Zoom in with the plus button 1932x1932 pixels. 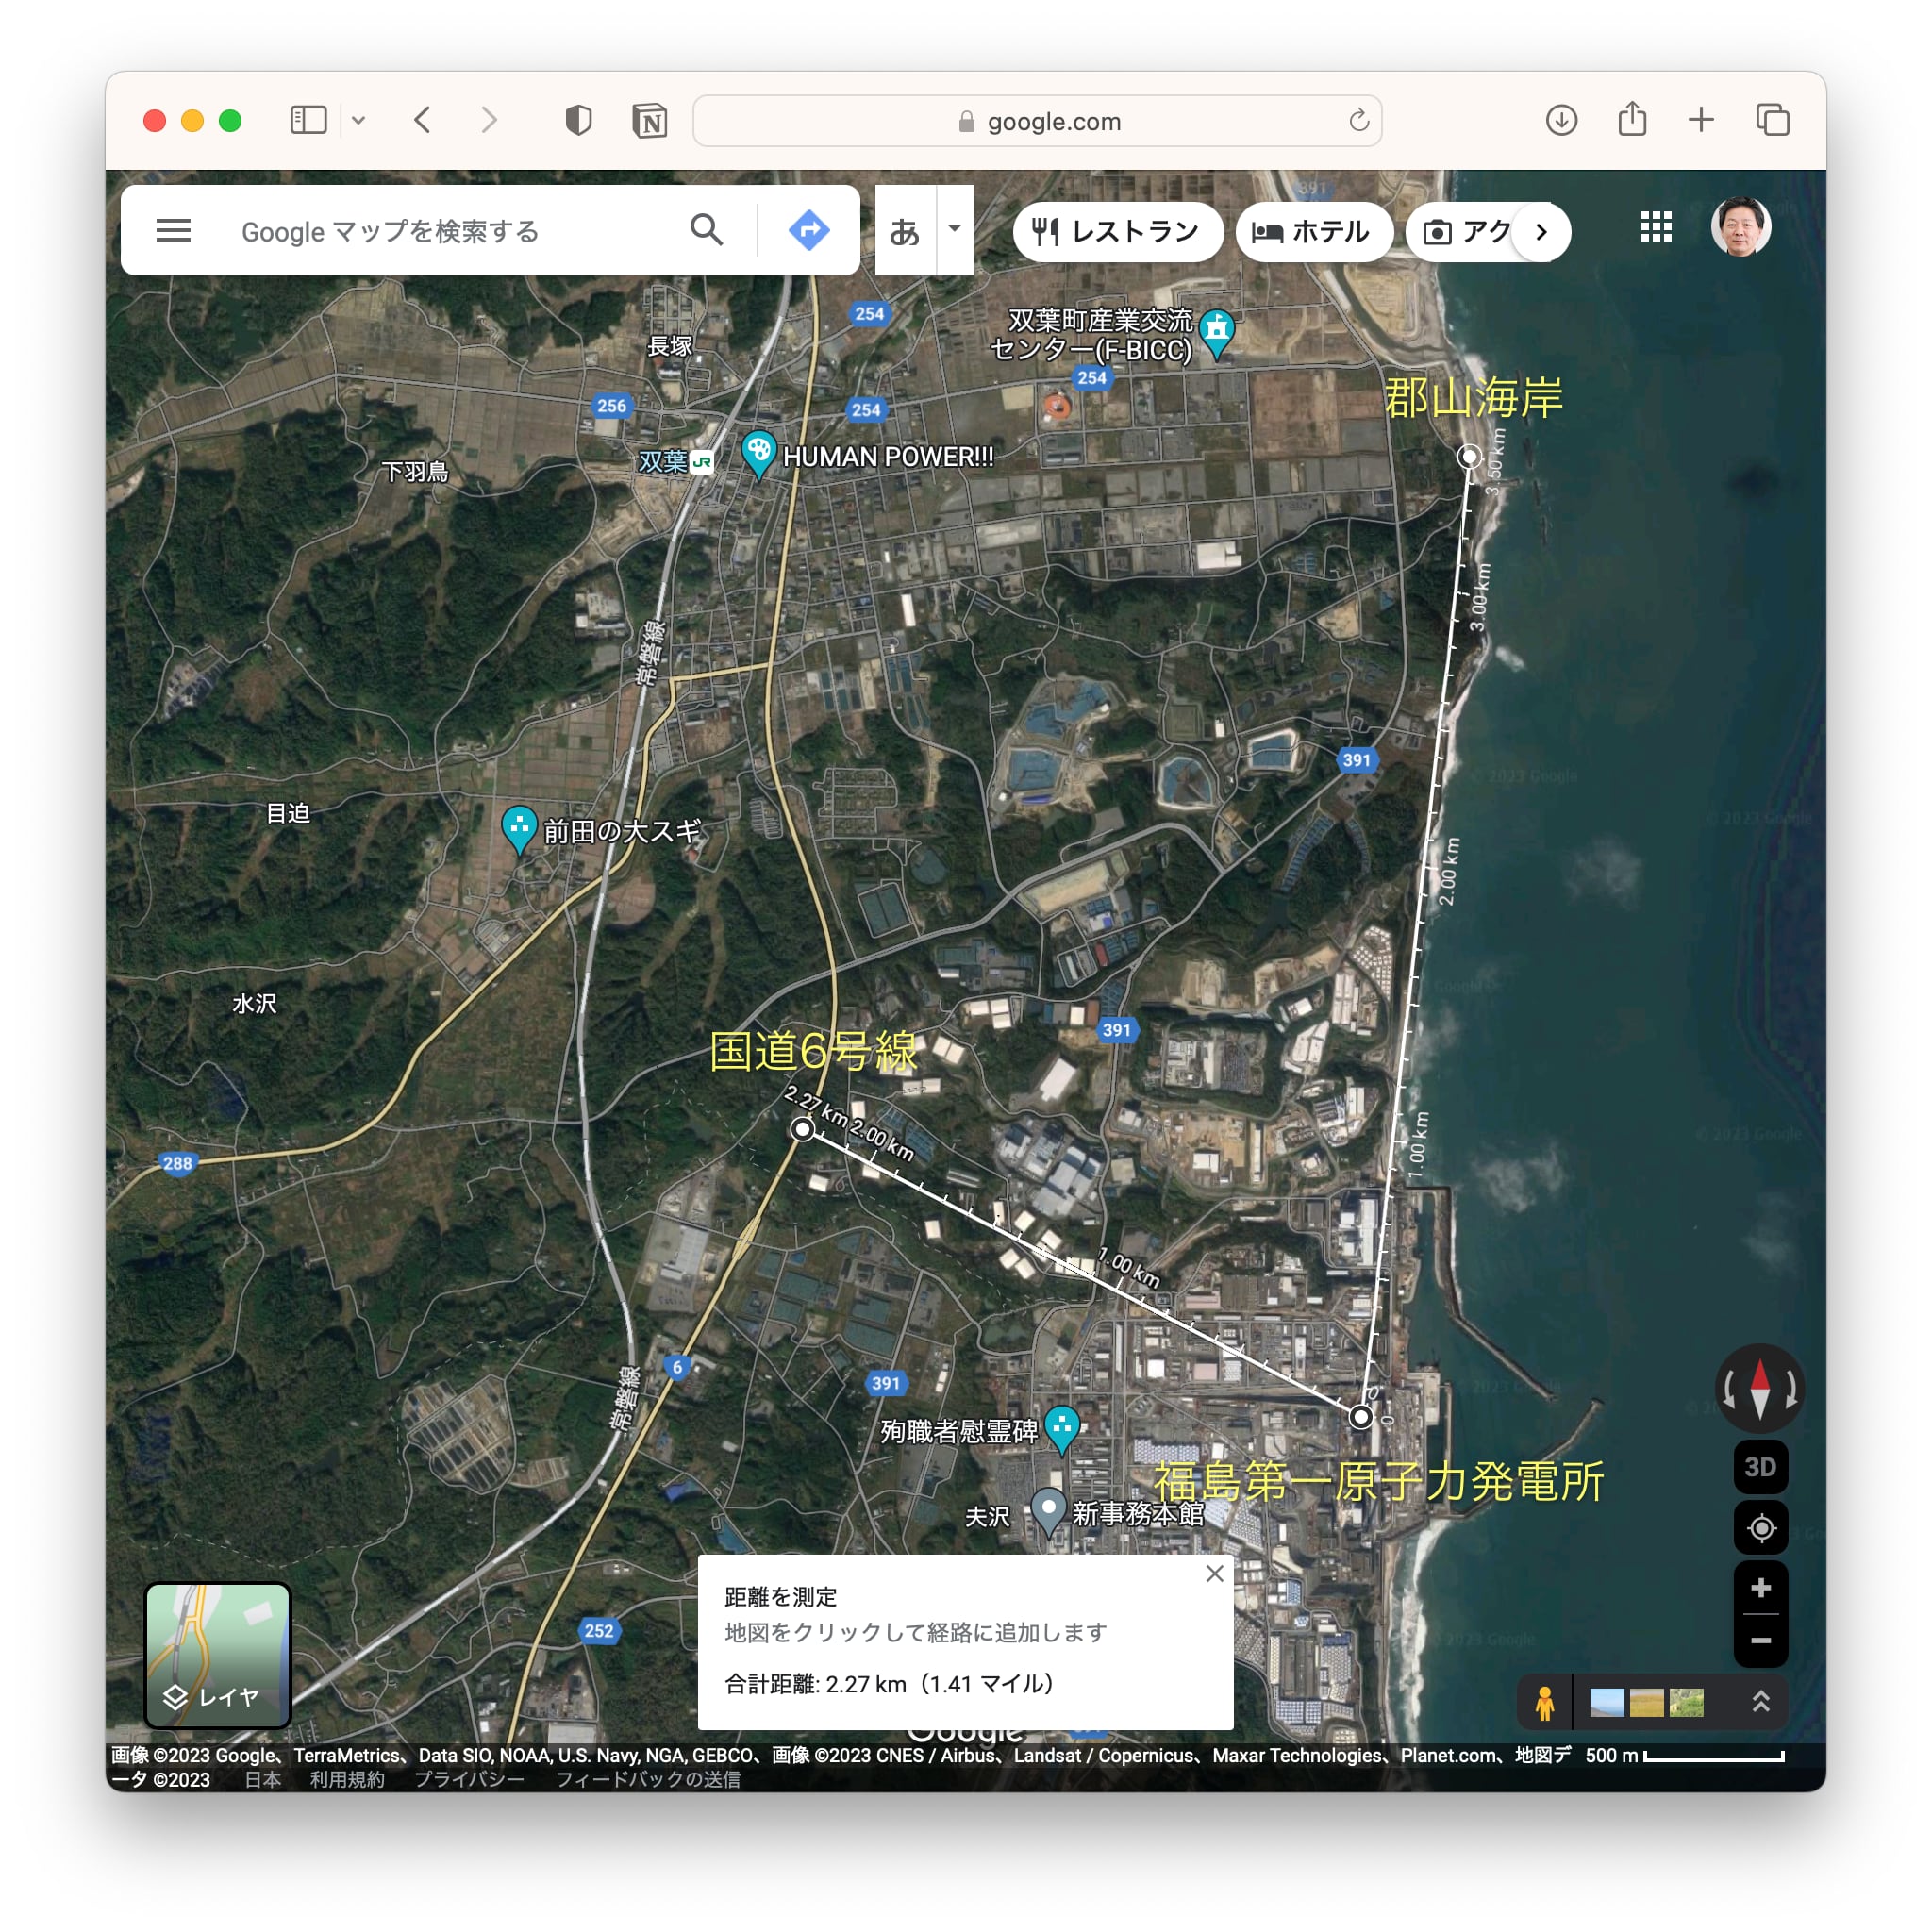[1760, 1588]
